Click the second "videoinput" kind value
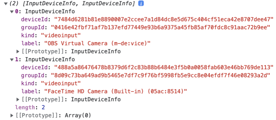Screen dimensions: 276x120 (61, 83)
